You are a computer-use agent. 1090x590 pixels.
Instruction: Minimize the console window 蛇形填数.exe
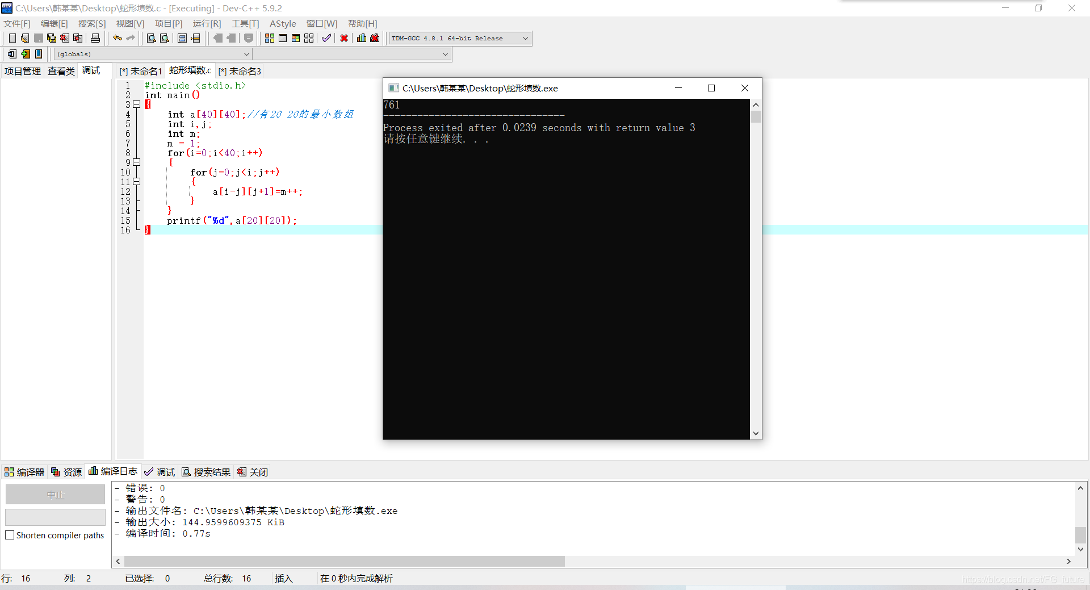678,88
